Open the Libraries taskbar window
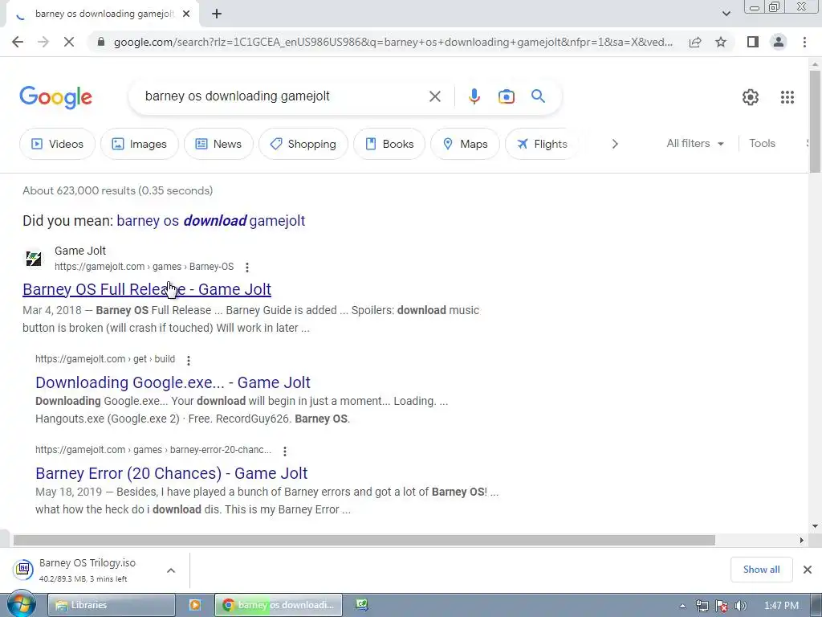The image size is (822, 617). (x=111, y=605)
